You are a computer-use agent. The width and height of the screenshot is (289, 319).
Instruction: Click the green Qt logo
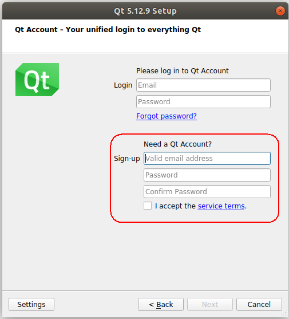[x=37, y=80]
